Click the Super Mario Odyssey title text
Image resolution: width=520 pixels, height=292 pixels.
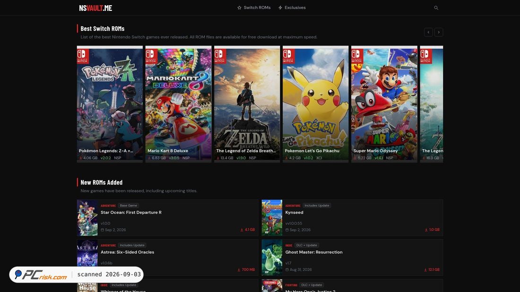pos(375,150)
